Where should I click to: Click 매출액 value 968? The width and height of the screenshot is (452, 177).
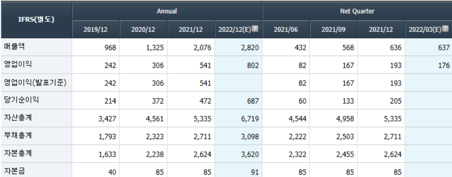111,47
